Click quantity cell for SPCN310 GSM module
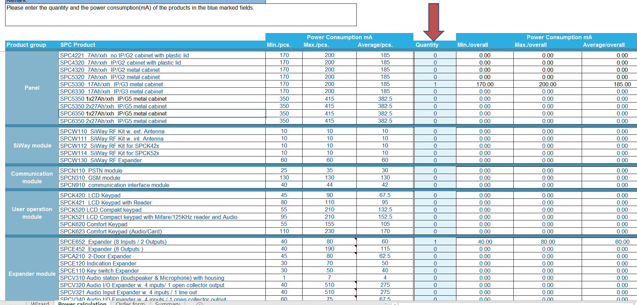Image resolution: width=637 pixels, height=305 pixels. coord(435,178)
